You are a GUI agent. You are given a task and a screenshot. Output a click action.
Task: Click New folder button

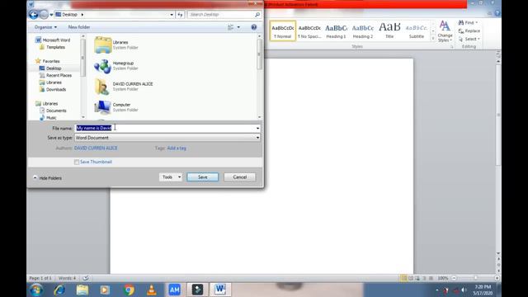coord(79,27)
